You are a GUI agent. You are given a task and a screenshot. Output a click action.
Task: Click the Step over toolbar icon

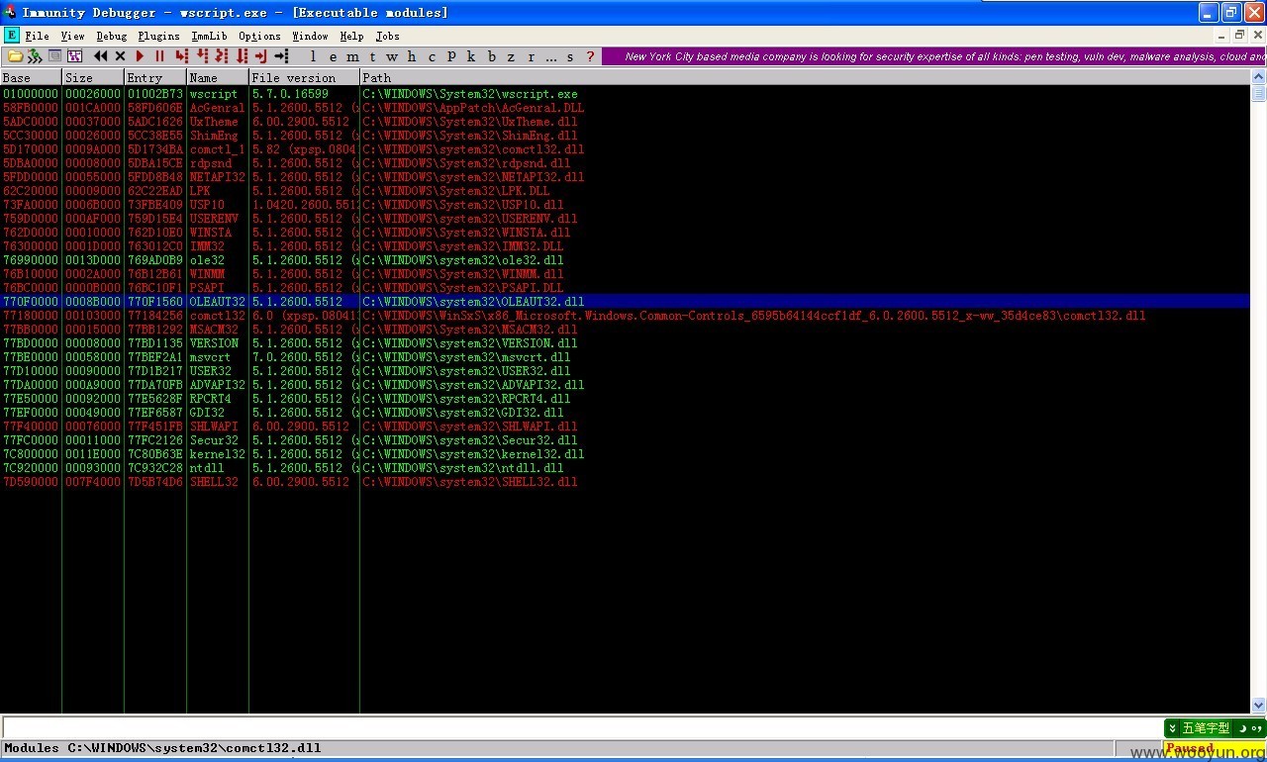click(202, 56)
